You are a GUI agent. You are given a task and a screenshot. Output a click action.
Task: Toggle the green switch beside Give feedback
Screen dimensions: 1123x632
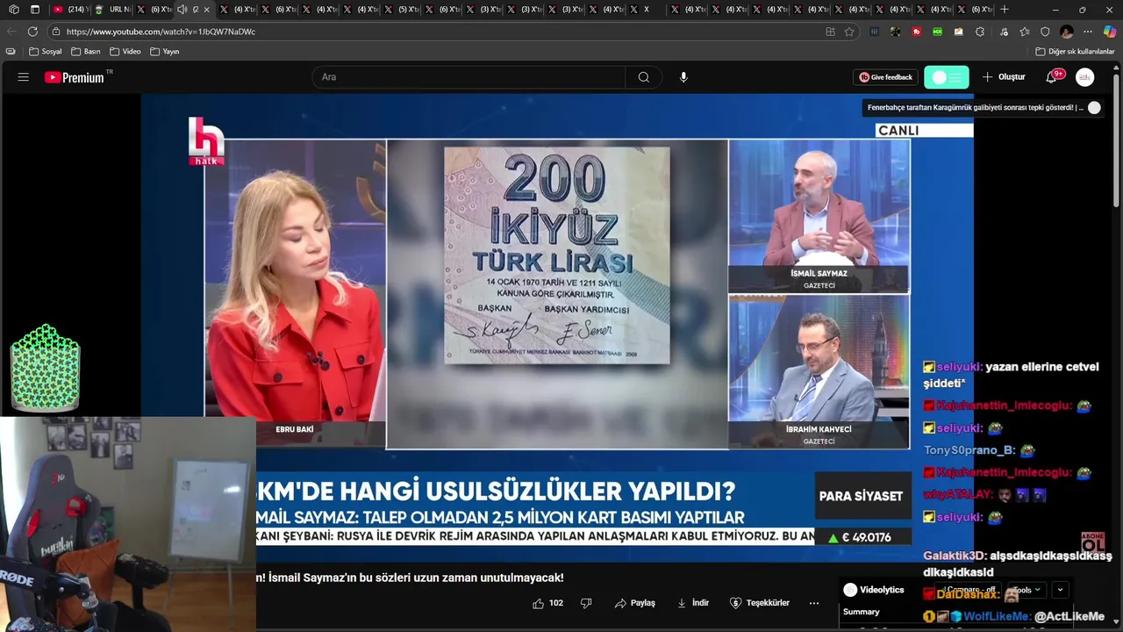(x=947, y=77)
